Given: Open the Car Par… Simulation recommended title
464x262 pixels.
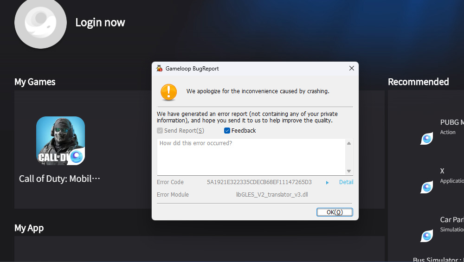Looking at the screenshot, I should 452,220.
